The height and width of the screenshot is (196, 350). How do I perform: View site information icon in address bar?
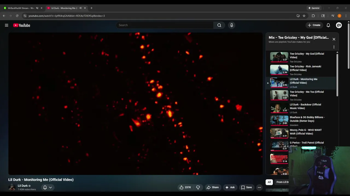pos(25,16)
